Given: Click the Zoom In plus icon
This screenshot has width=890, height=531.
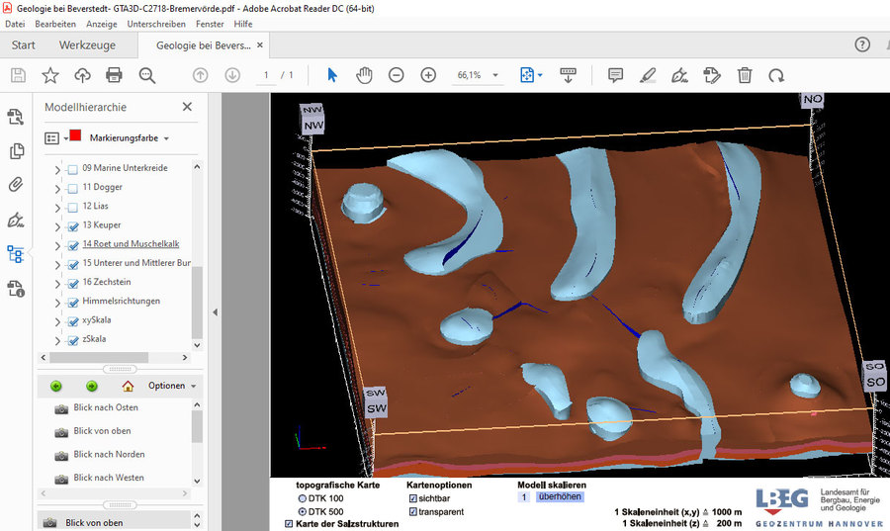Looking at the screenshot, I should click(x=428, y=75).
